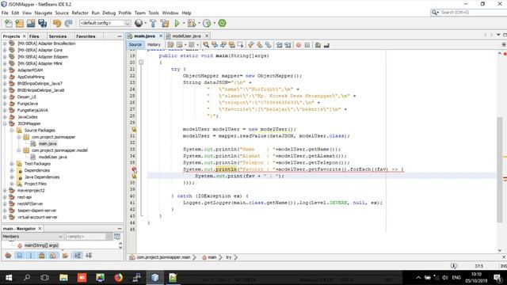Click the Shift Line Left editor icon
The image size is (507, 285).
coord(279,45)
